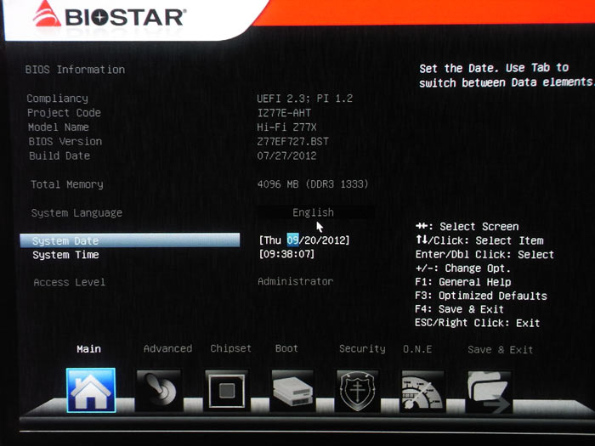
Task: Go to the Boot tab label
Action: pos(286,348)
